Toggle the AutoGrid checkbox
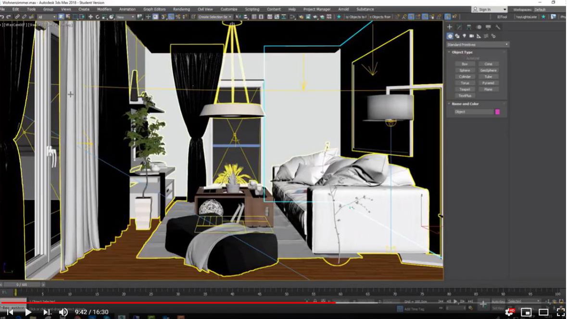 tap(476, 58)
